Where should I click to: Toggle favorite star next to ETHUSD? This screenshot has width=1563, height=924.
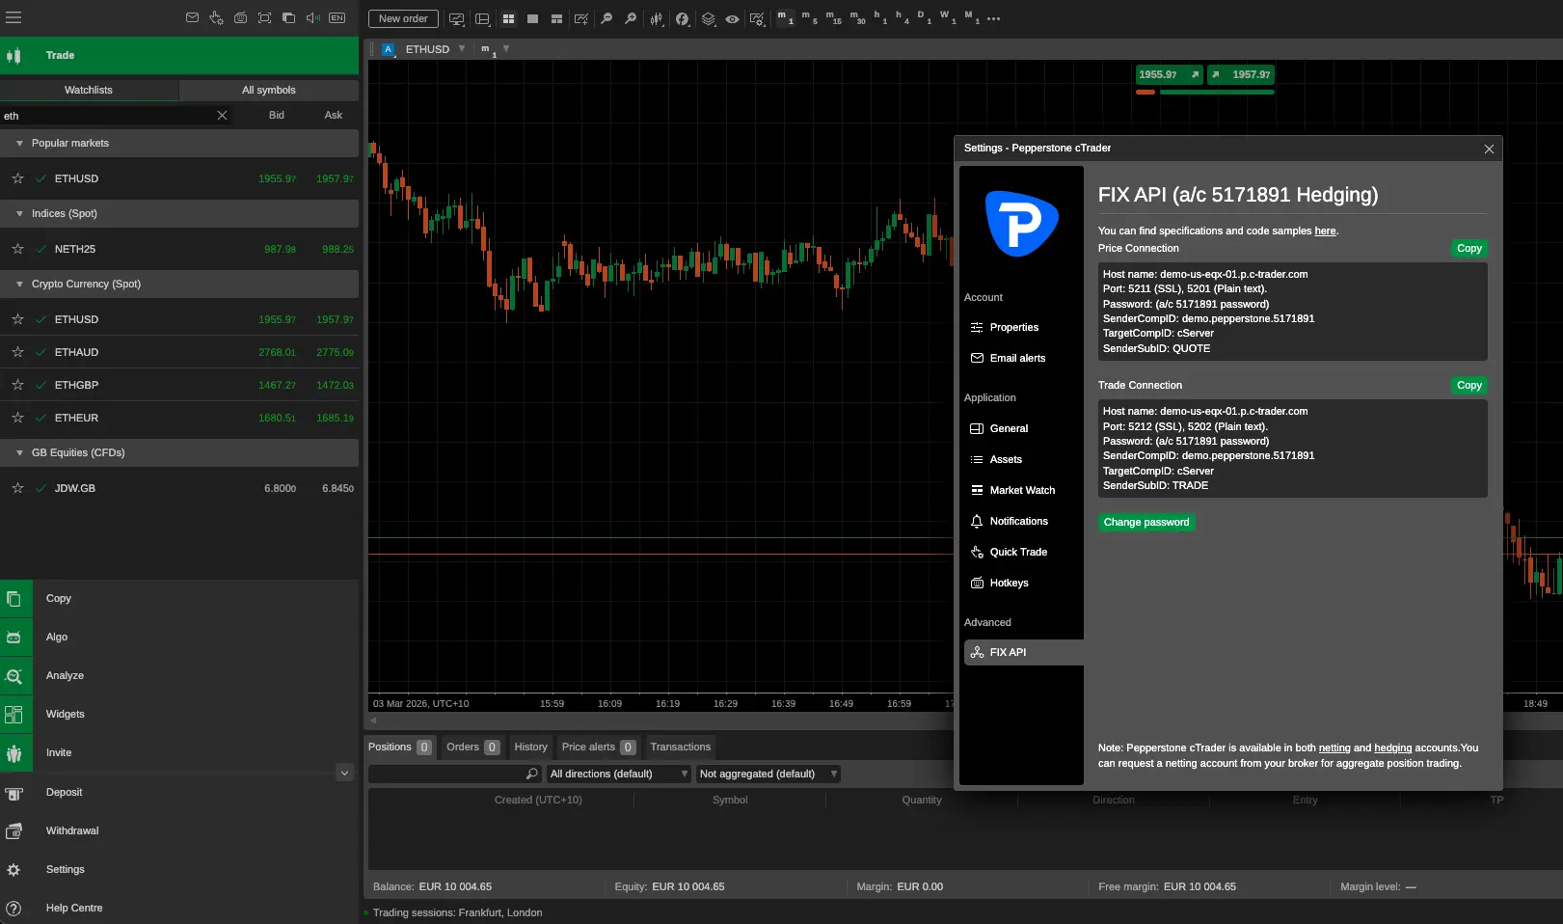pyautogui.click(x=17, y=178)
